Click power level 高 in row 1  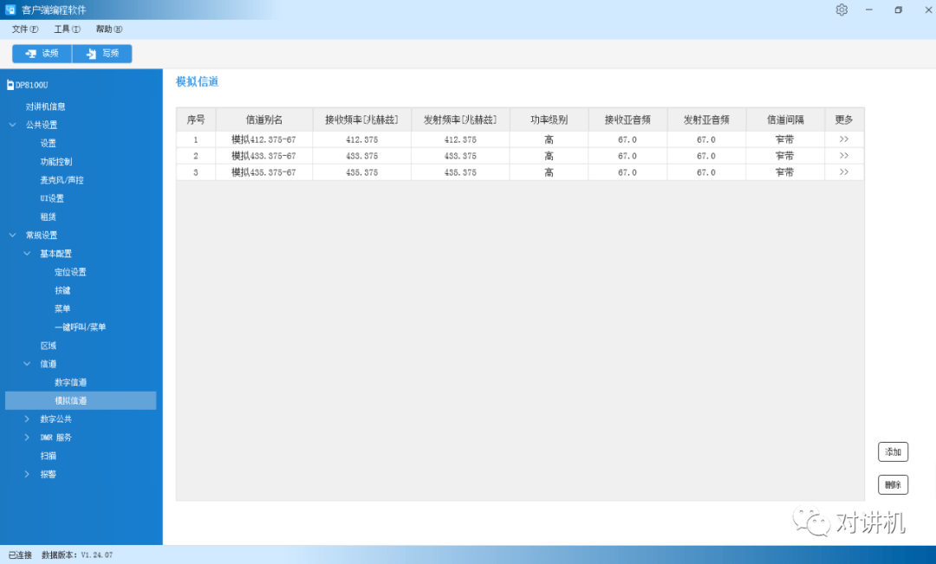[x=549, y=139]
